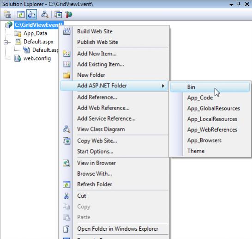Click the ASP.NET Configuration toolbar icon
252x239 pixels.
click(x=69, y=14)
